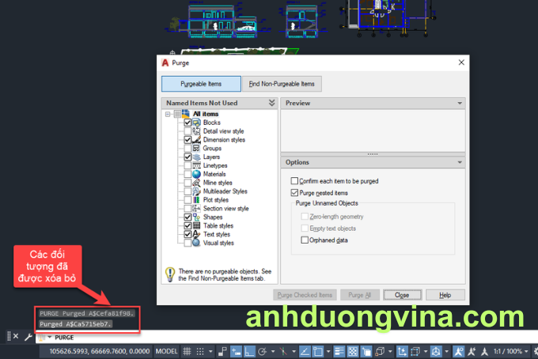
Task: Collapse the Options panel
Action: [460, 162]
